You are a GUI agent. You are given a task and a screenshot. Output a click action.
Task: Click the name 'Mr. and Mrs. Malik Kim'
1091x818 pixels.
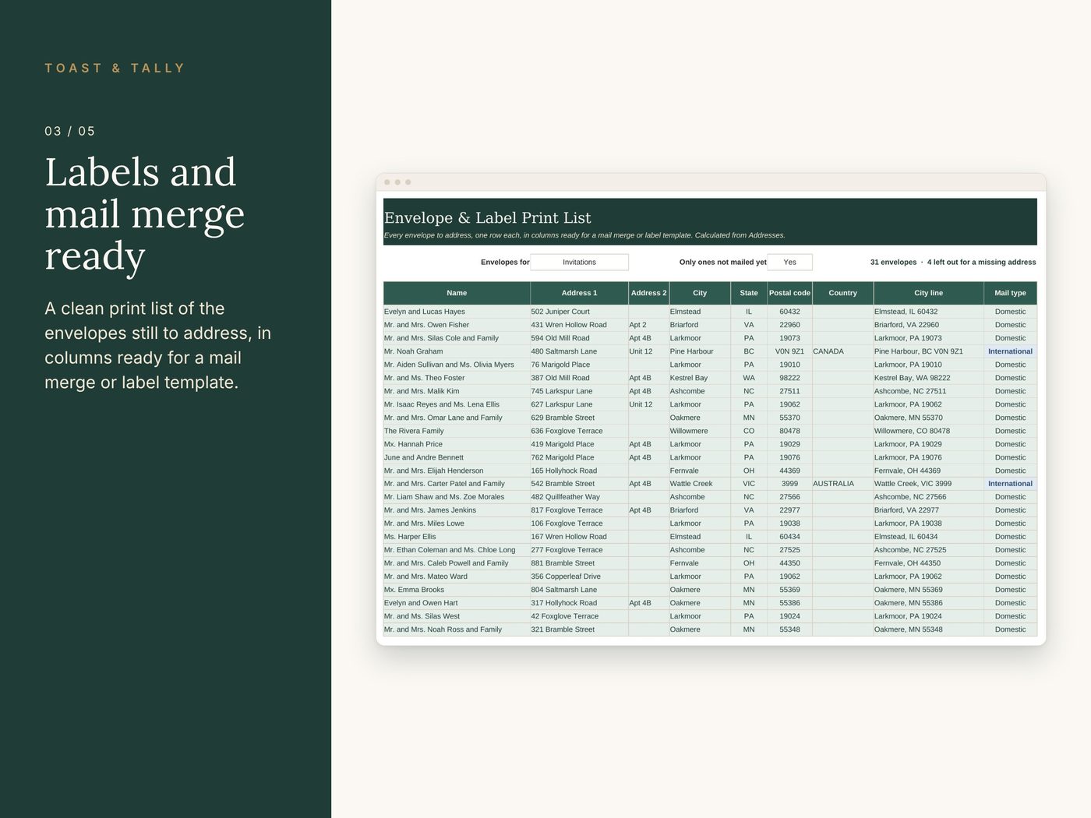coord(422,391)
